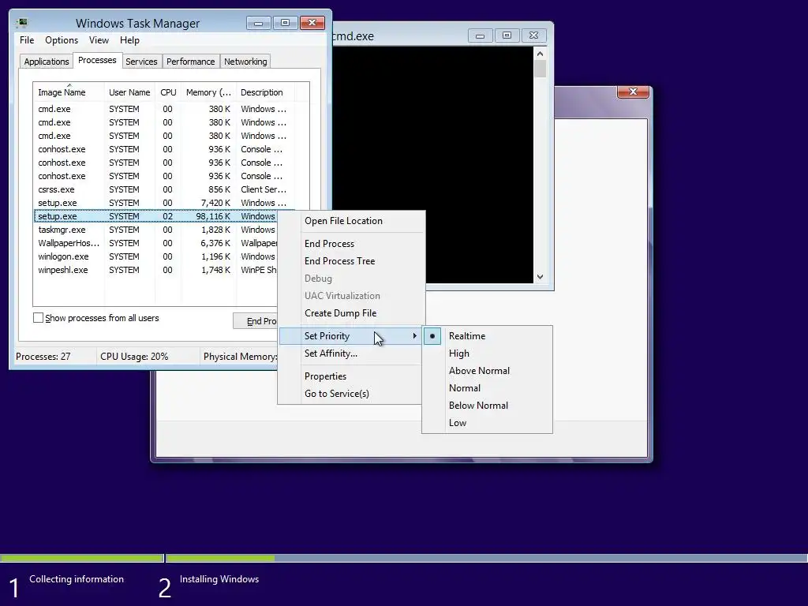Maximize the cmd.exe window

(x=507, y=36)
